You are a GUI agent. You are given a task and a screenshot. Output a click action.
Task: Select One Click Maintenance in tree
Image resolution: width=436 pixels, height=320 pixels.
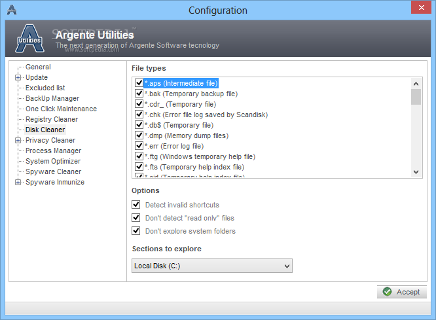61,109
